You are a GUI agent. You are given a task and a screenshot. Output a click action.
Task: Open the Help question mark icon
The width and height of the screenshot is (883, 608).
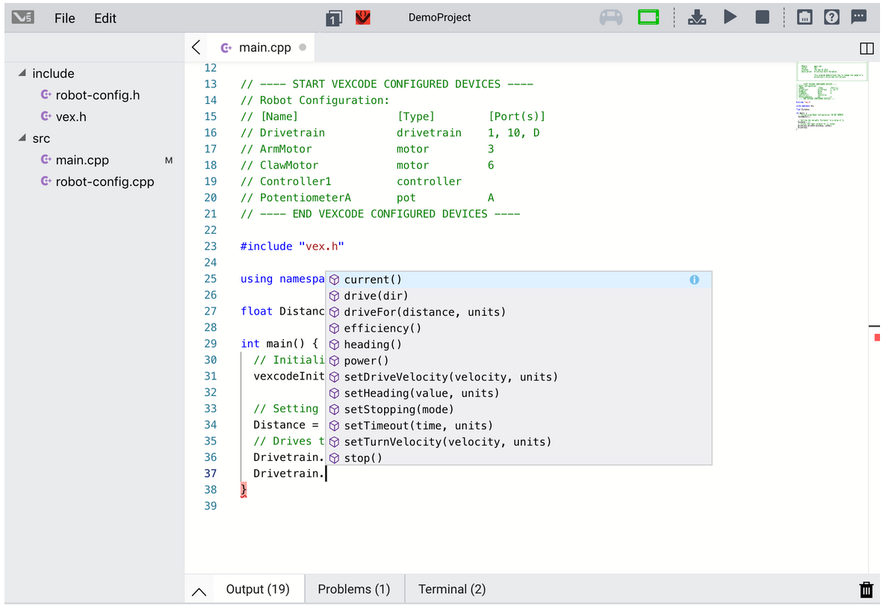point(831,17)
